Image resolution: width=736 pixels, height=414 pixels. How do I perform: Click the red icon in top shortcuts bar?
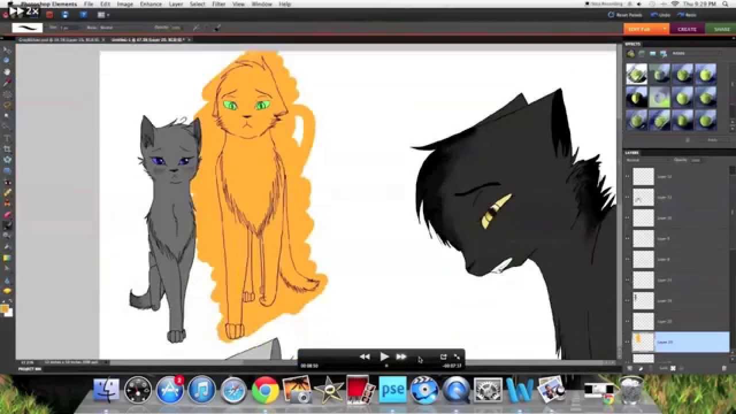pyautogui.click(x=49, y=14)
